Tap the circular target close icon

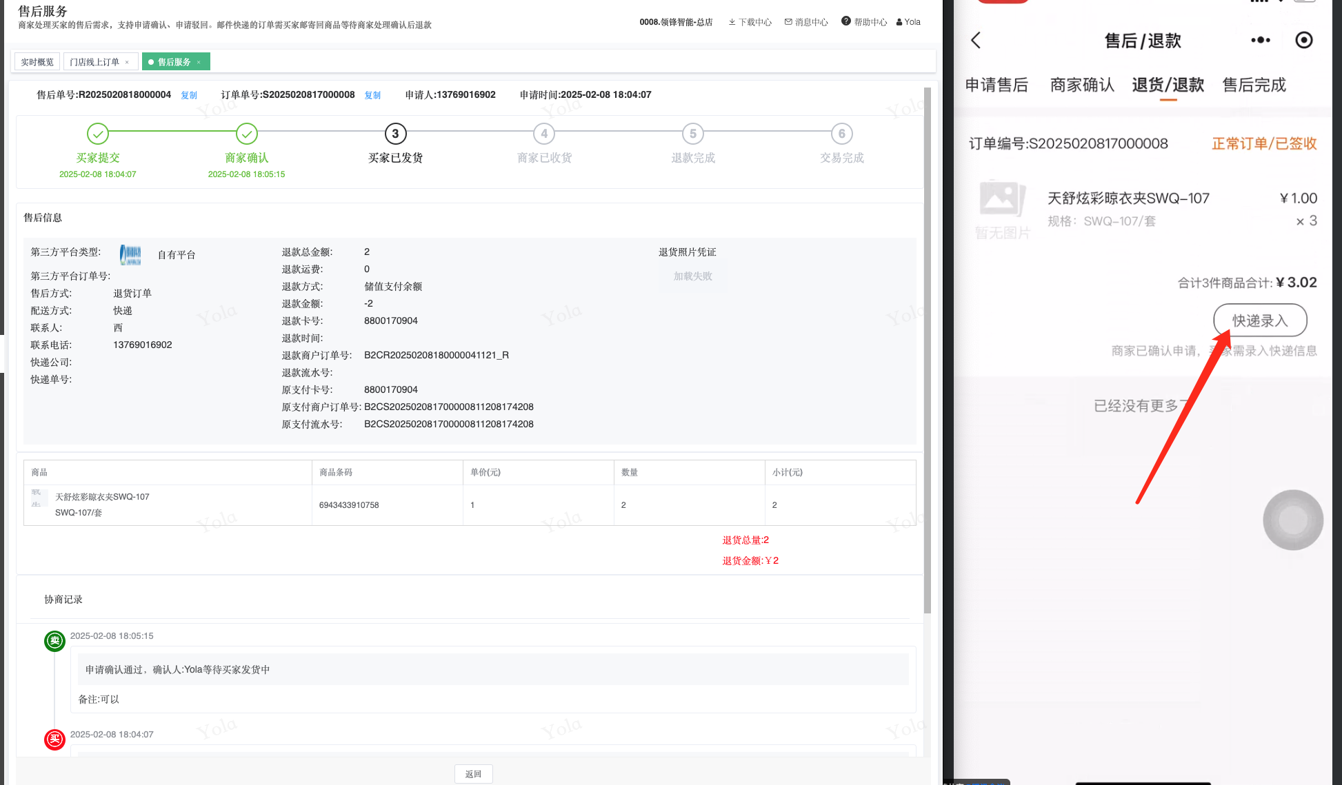pos(1303,40)
